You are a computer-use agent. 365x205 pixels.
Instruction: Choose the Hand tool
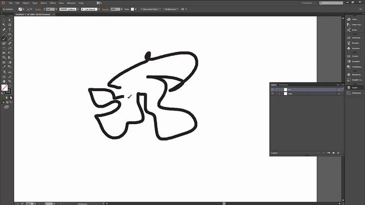(4, 81)
